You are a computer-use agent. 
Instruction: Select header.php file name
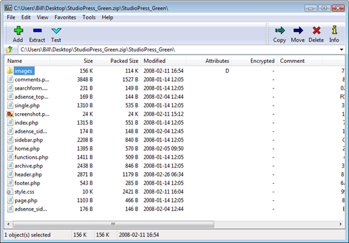click(28, 175)
